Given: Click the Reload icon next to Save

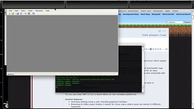Looking at the screenshot, I should (x=21, y=13).
